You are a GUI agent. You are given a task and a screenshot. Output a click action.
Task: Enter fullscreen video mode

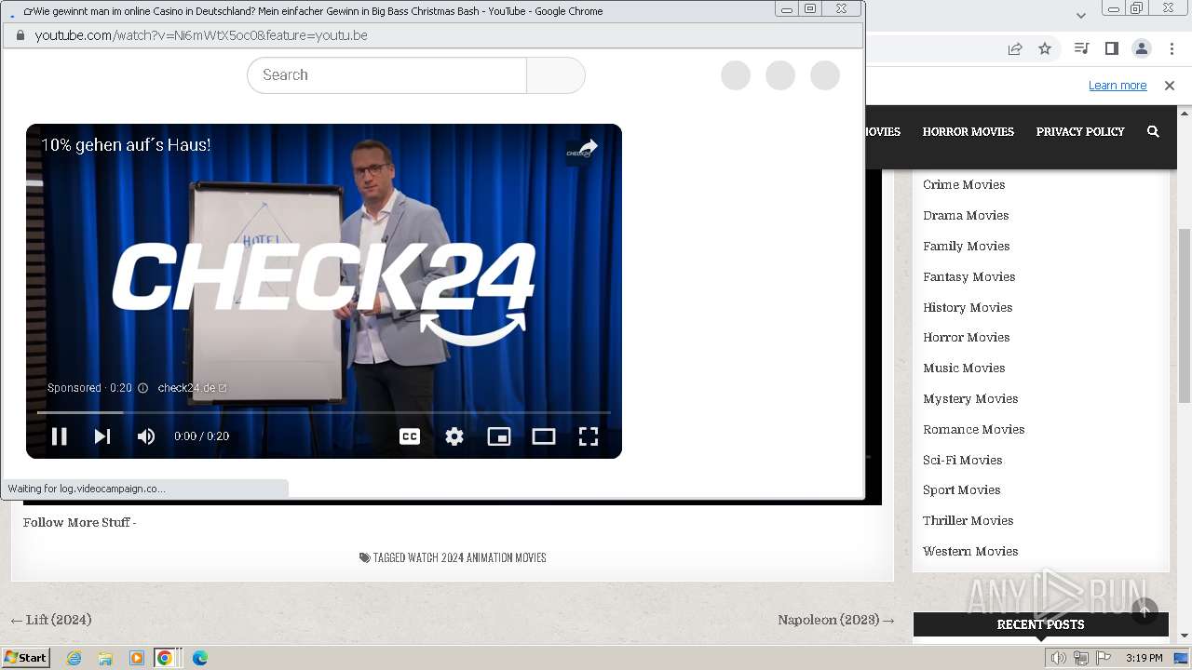[589, 436]
